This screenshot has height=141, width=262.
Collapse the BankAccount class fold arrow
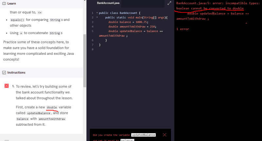click(x=97, y=13)
